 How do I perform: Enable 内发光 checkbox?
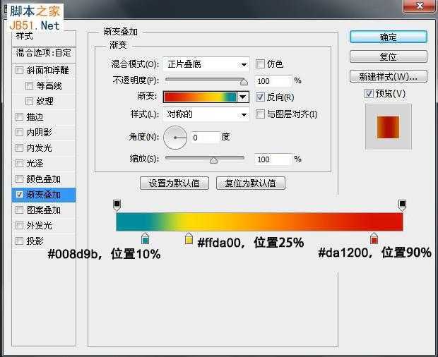tap(19, 147)
